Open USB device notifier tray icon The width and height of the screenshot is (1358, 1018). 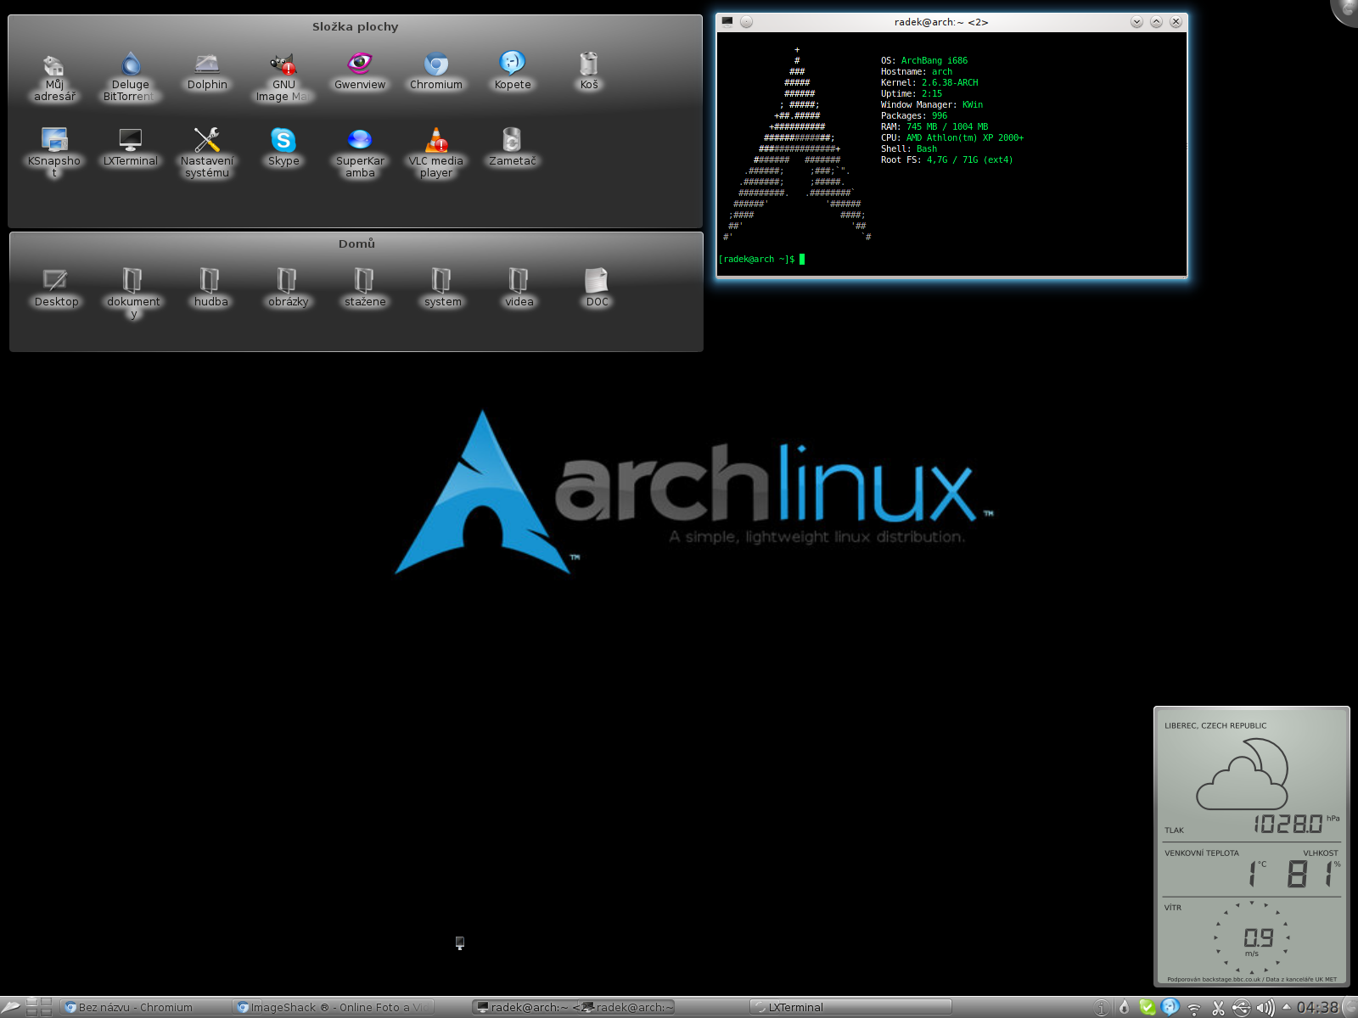click(x=1241, y=1007)
